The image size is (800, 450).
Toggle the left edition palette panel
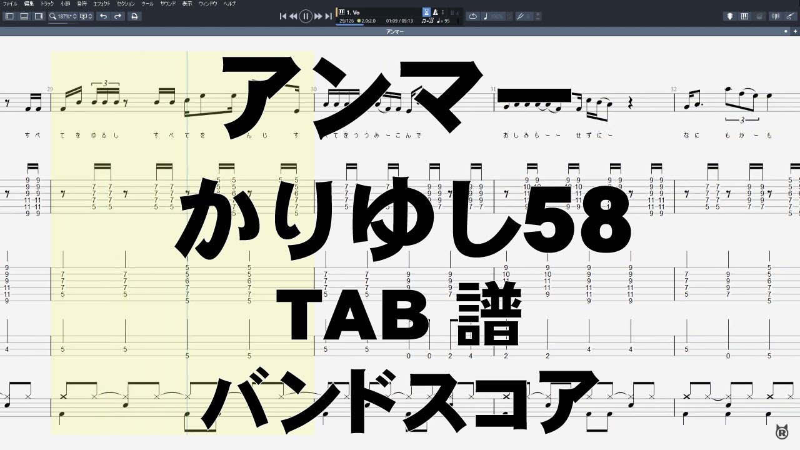[x=9, y=16]
